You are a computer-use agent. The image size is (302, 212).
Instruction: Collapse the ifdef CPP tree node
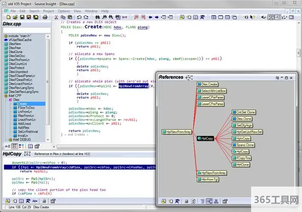(x=6, y=95)
